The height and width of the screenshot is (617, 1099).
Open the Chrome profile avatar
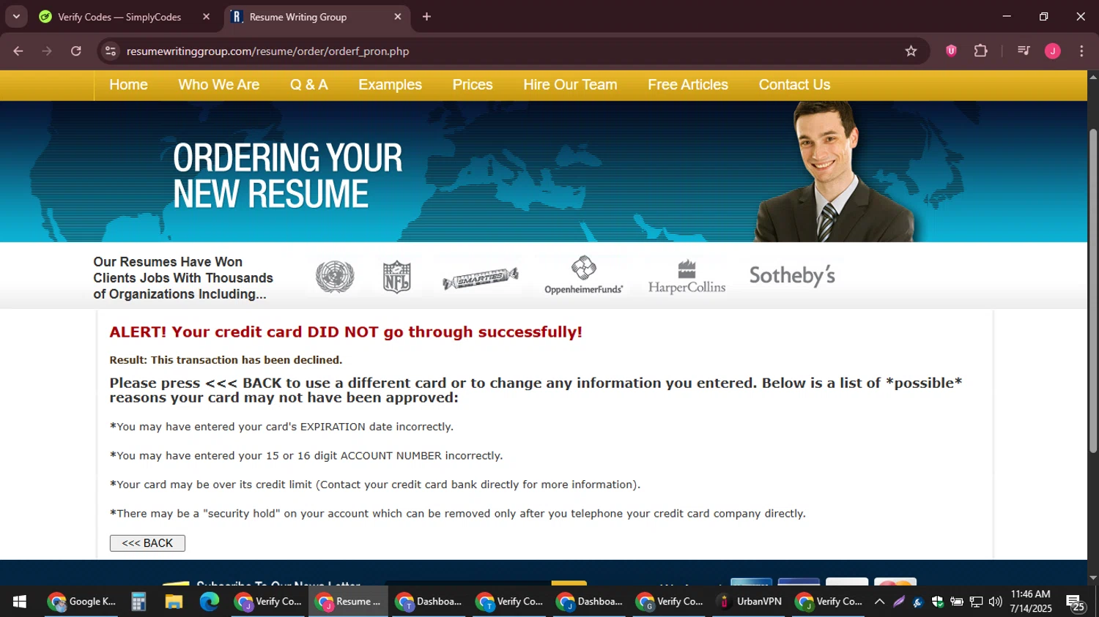(x=1053, y=51)
